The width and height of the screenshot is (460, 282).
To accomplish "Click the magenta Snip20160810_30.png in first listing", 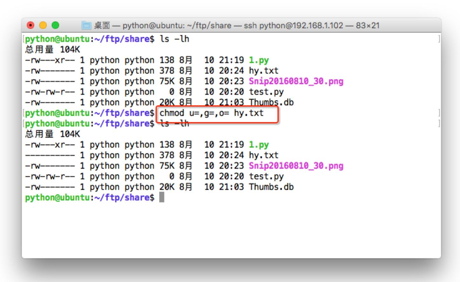I will click(296, 82).
